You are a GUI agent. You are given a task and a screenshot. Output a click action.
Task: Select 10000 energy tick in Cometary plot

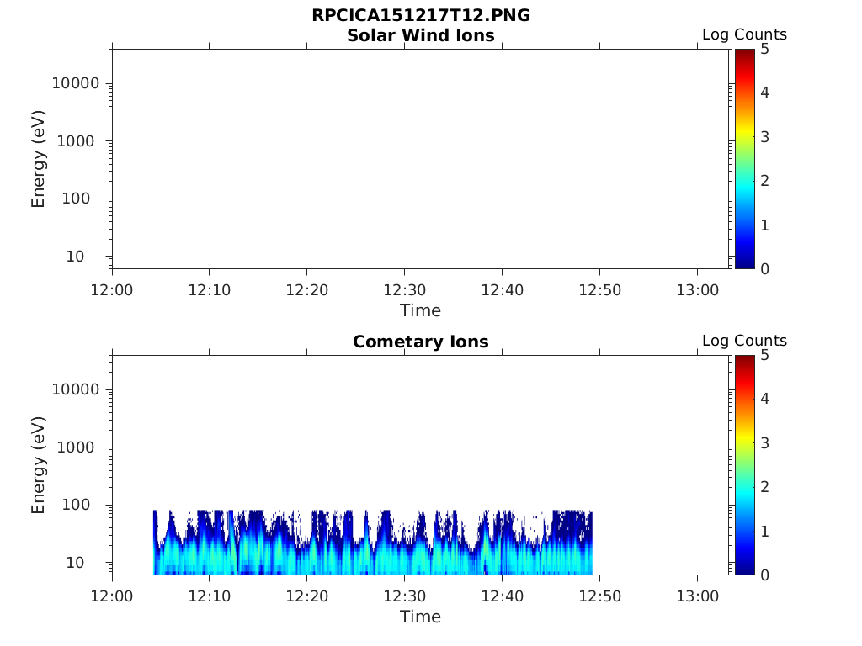click(75, 389)
